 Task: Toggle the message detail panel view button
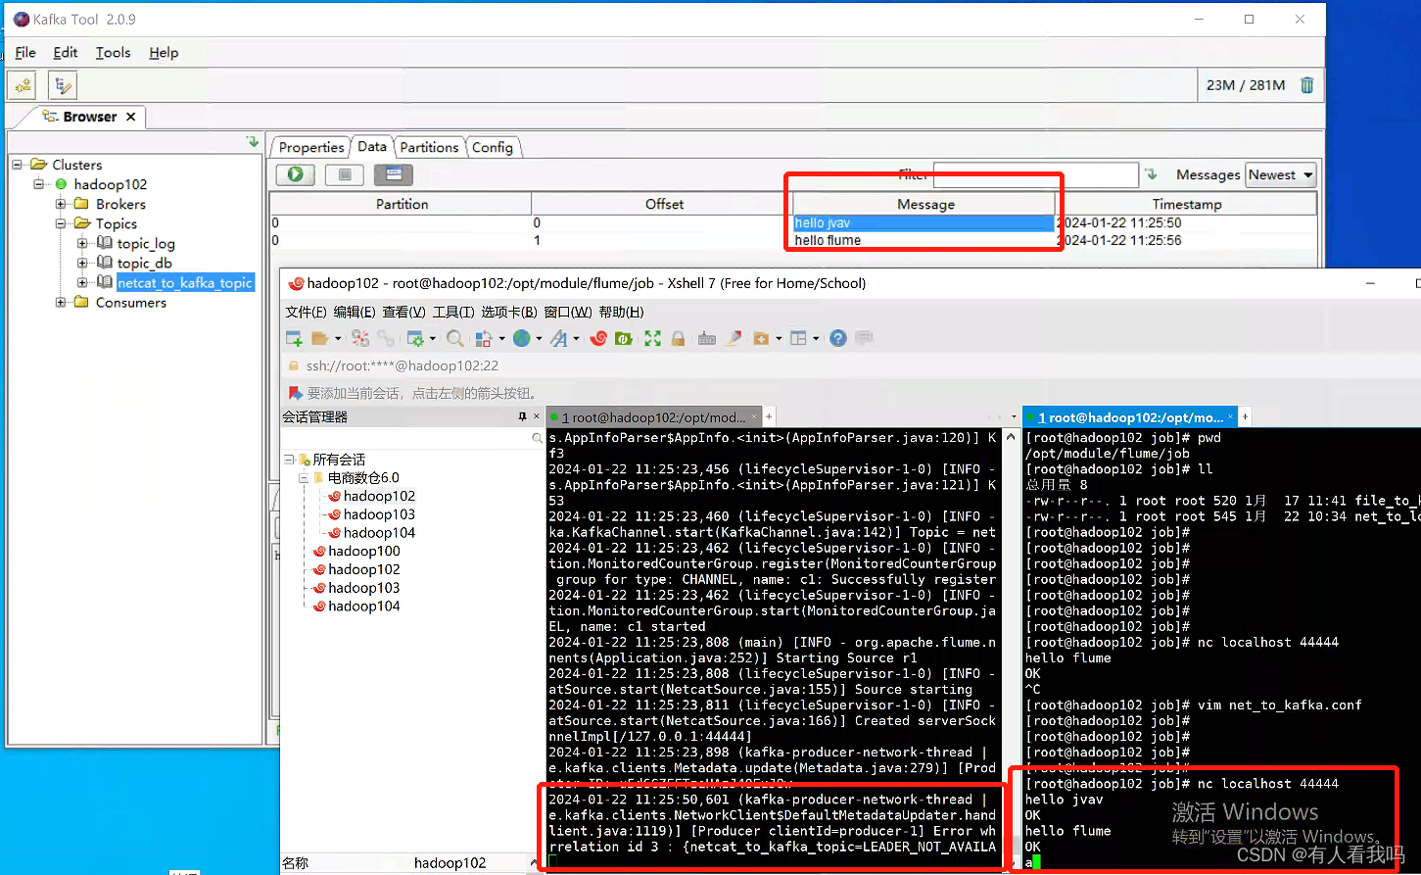[x=393, y=174]
